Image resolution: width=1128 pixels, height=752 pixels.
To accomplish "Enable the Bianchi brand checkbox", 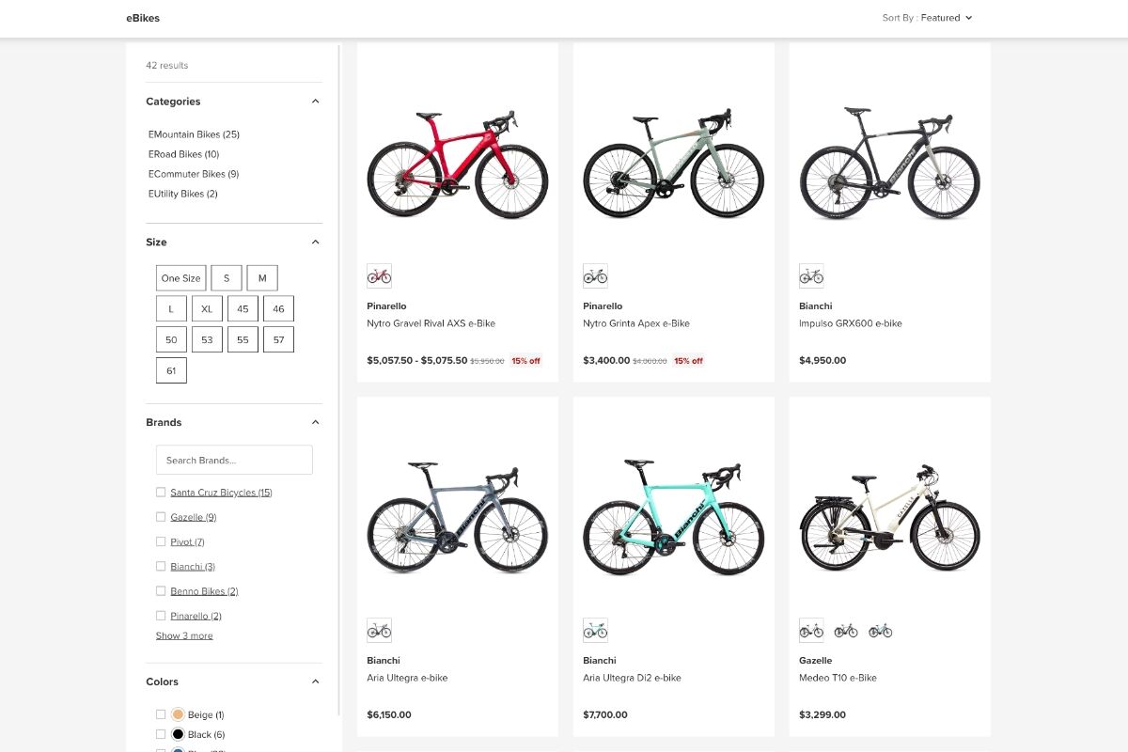I will pyautogui.click(x=161, y=566).
